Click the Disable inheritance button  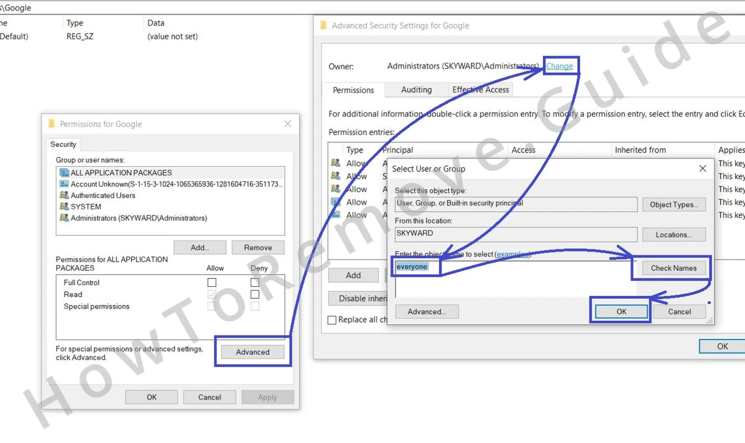click(x=358, y=298)
